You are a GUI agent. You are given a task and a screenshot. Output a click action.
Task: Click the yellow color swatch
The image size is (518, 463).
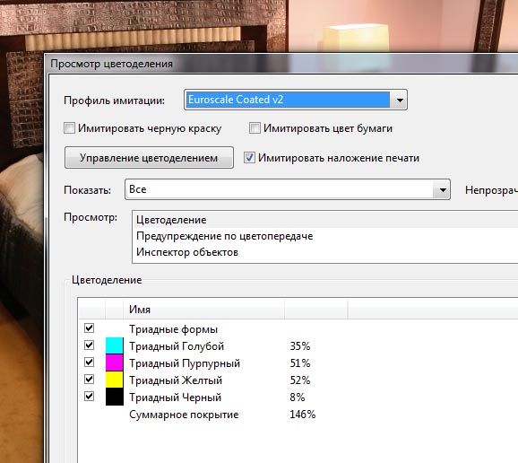[x=115, y=380]
